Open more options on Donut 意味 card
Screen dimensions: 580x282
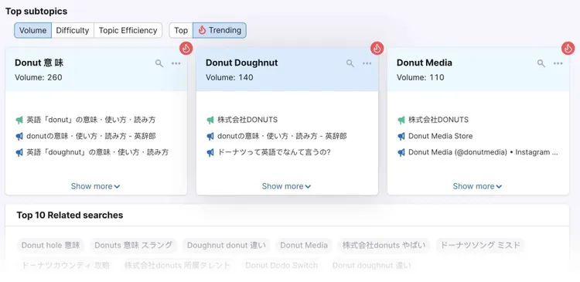176,63
